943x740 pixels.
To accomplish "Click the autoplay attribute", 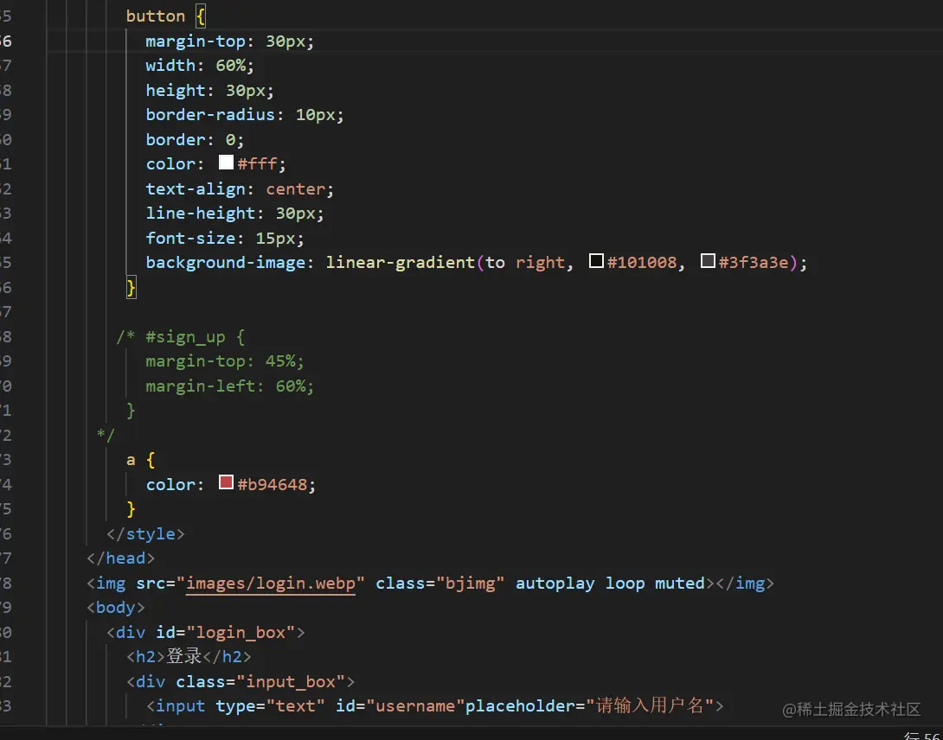I will pyautogui.click(x=555, y=584).
